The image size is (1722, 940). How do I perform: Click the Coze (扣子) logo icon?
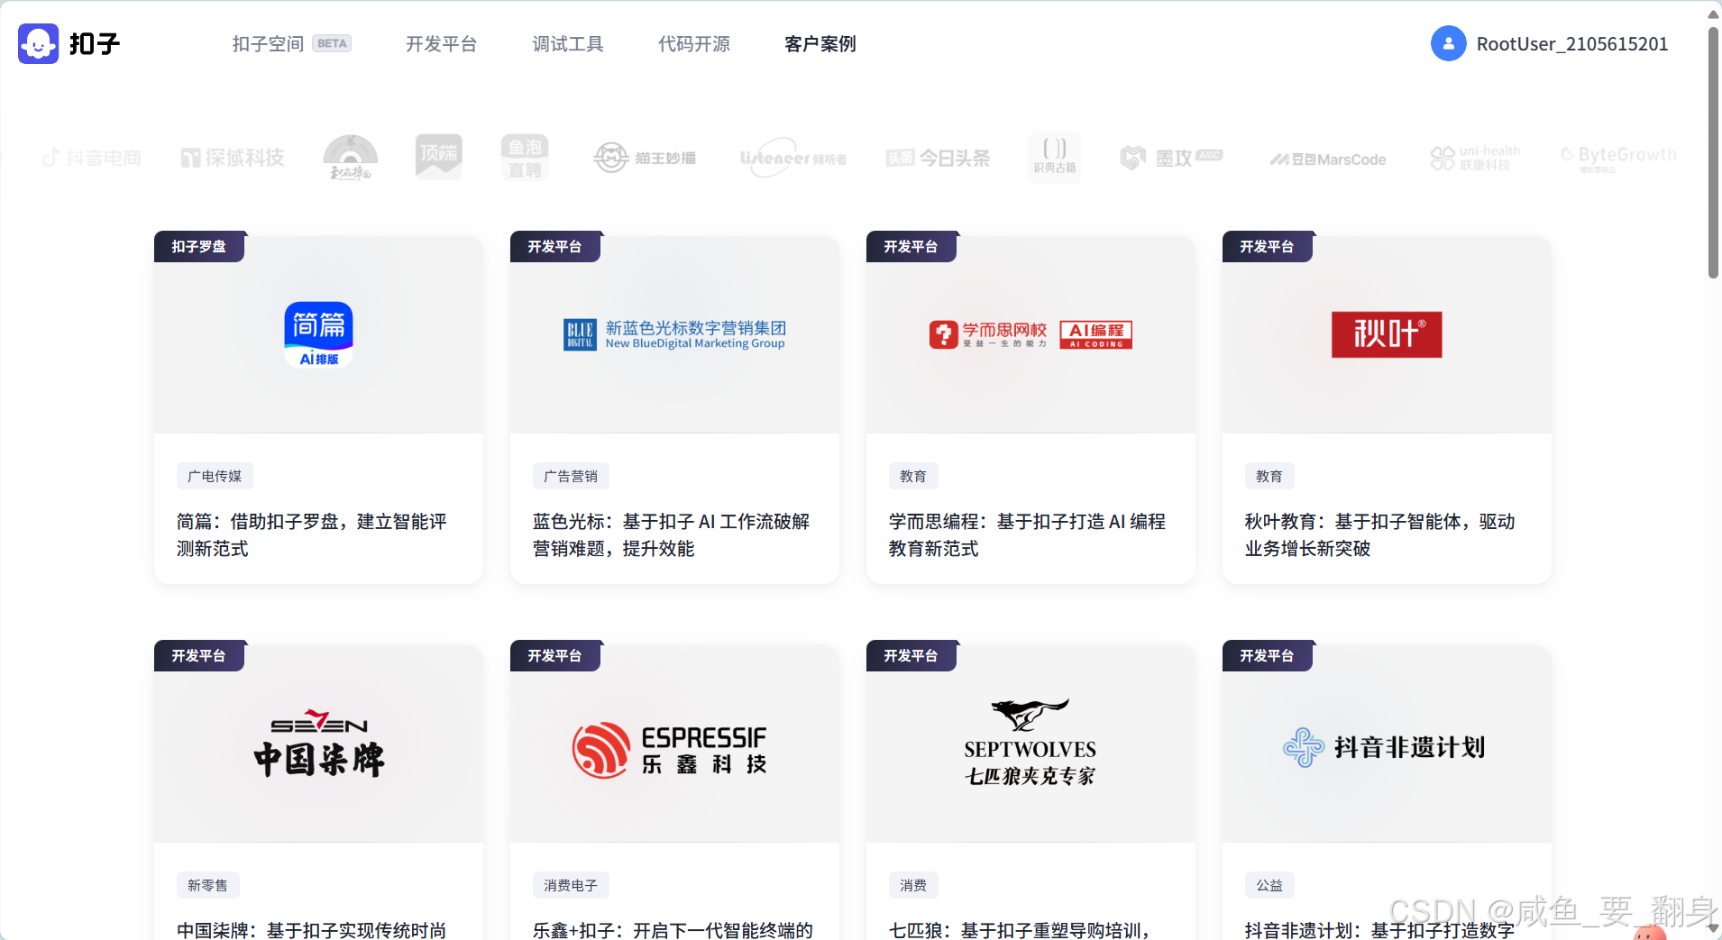[x=38, y=43]
